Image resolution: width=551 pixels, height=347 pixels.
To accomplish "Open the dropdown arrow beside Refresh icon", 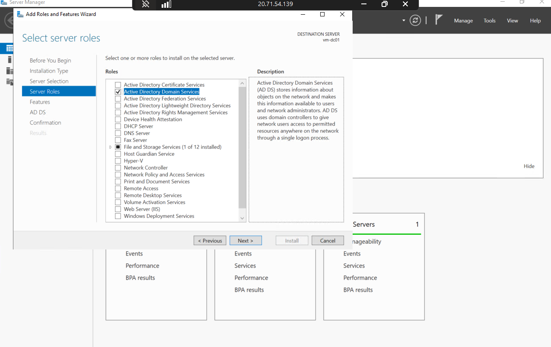I will click(404, 21).
